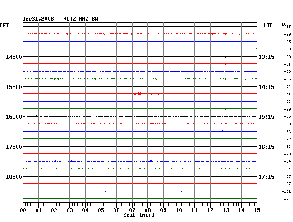The height and width of the screenshot is (222, 293).
Task: Select the DC offset value -95
Action: pyautogui.click(x=288, y=42)
